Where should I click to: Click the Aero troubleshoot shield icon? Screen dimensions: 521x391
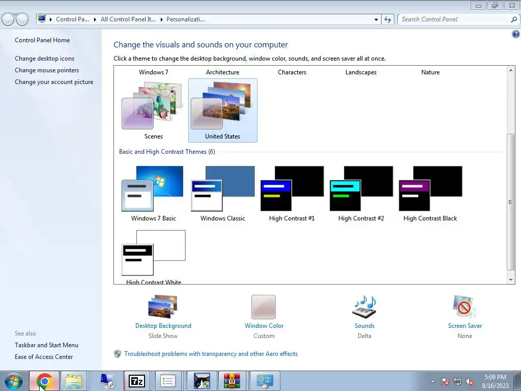118,354
